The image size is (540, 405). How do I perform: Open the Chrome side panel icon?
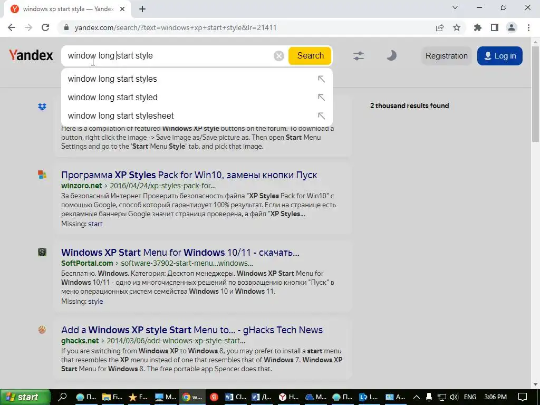[495, 27]
